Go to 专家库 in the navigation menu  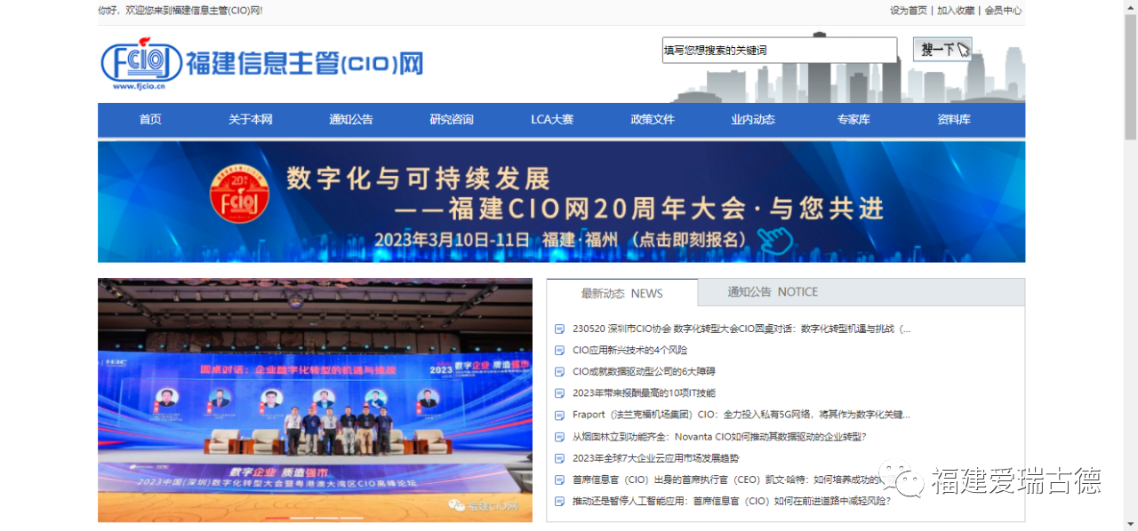pyautogui.click(x=853, y=120)
